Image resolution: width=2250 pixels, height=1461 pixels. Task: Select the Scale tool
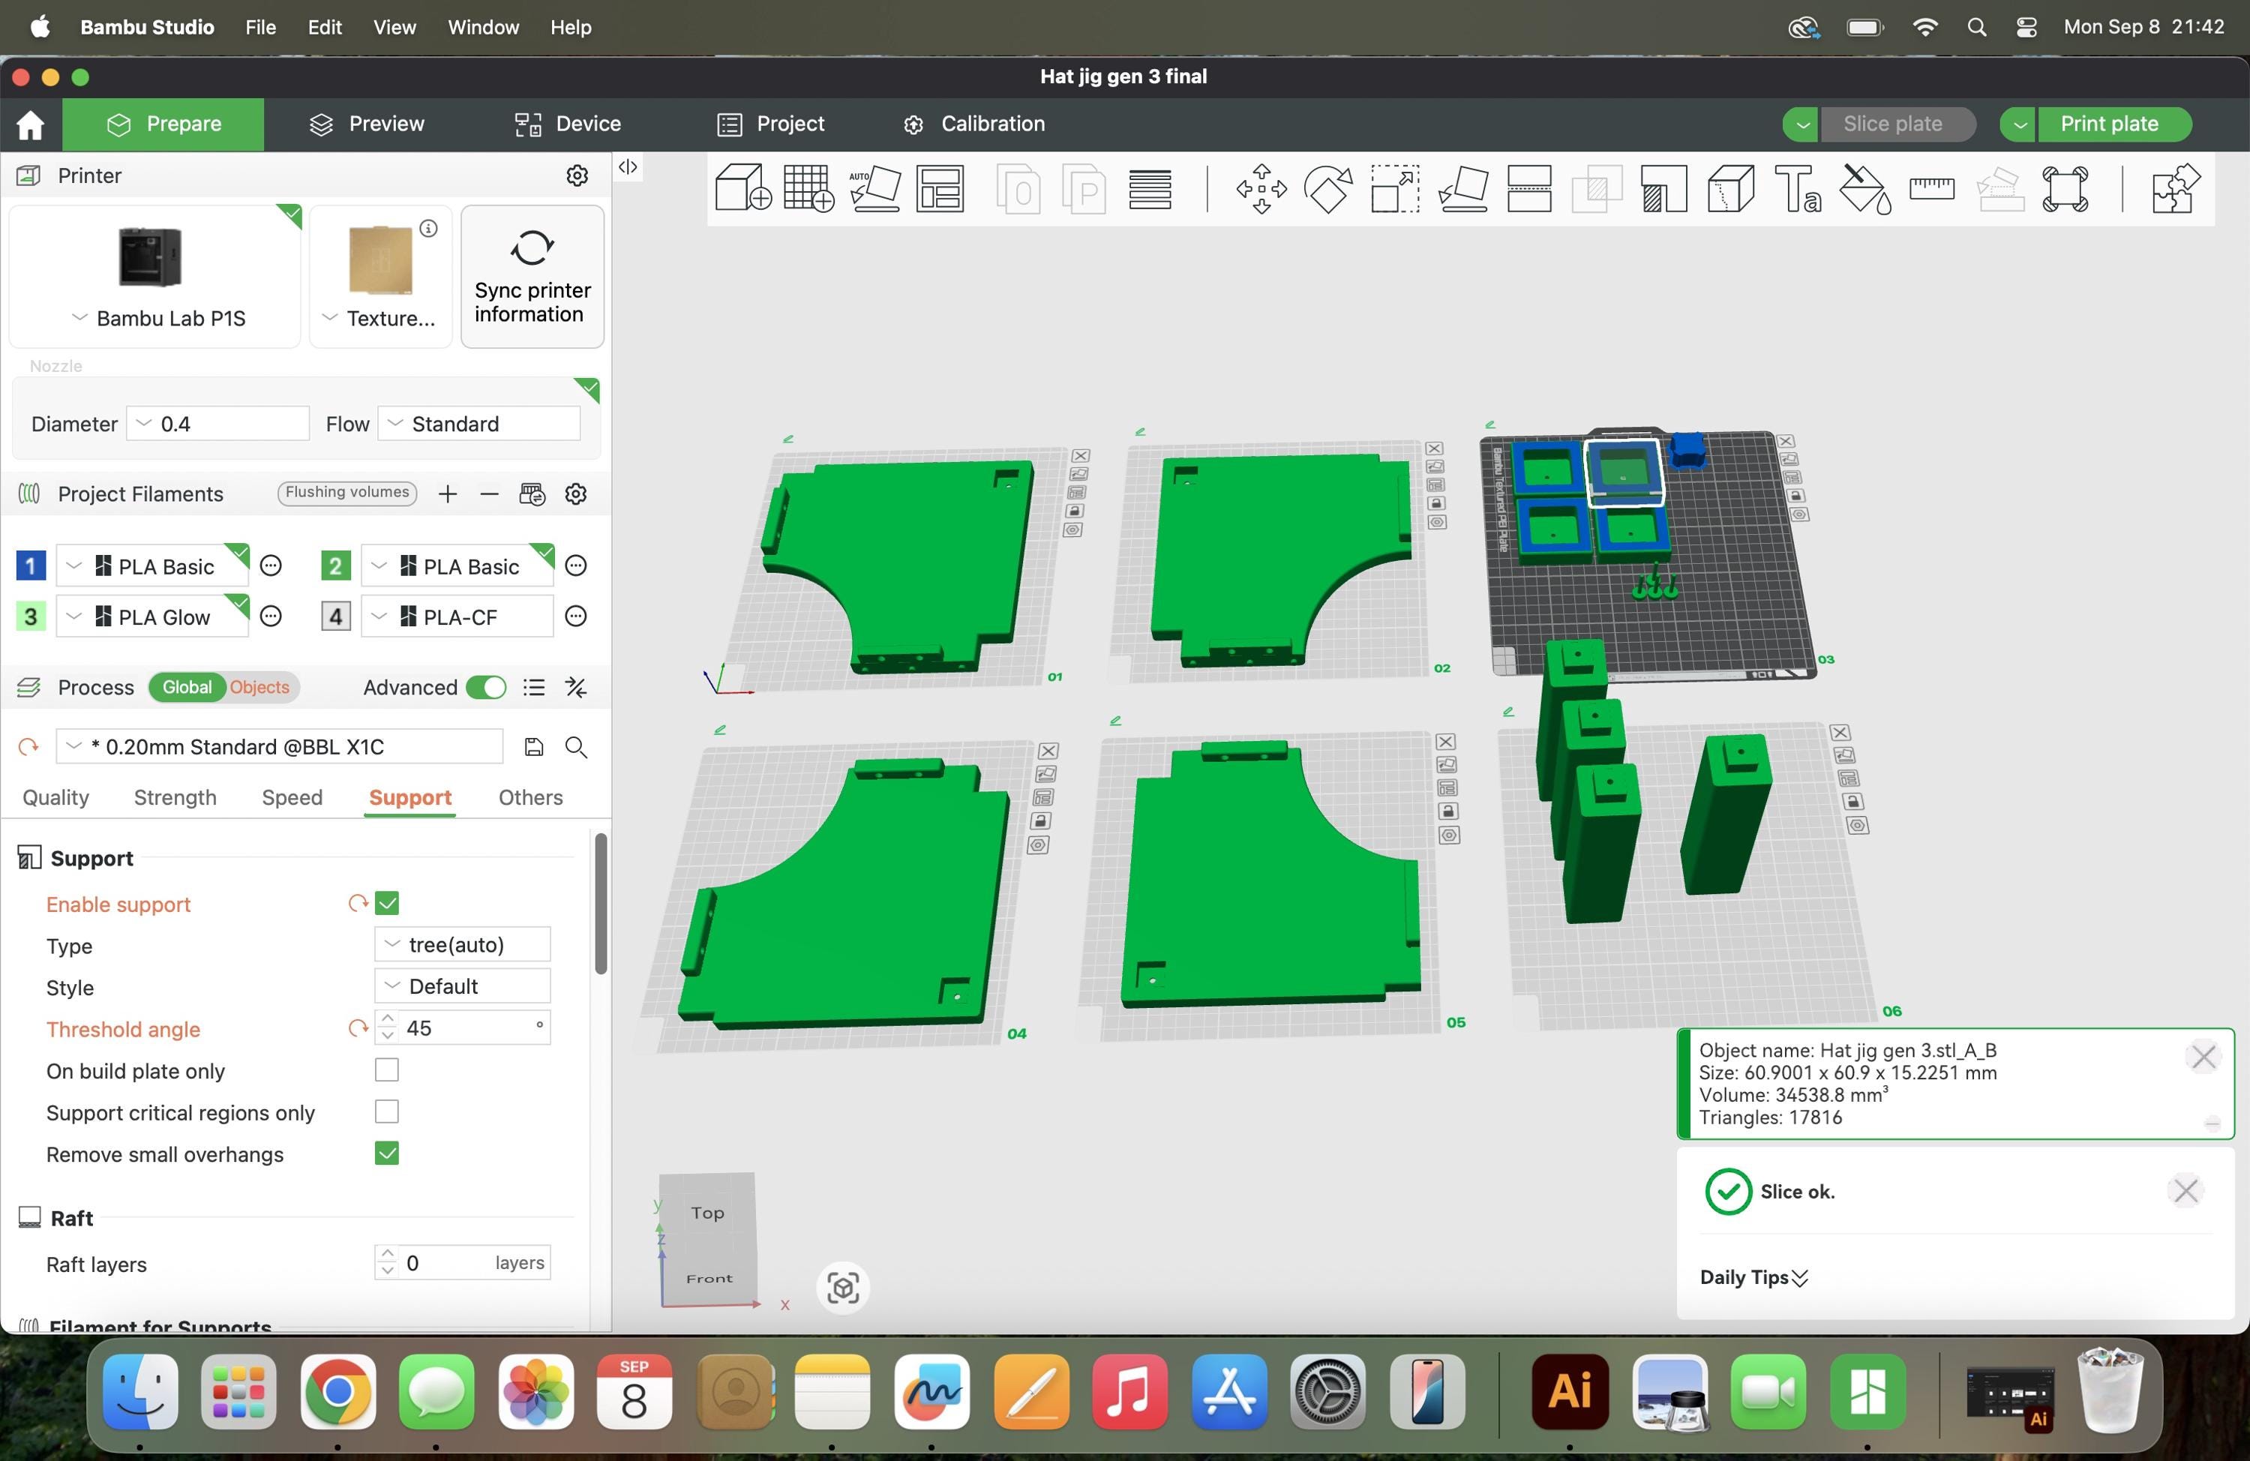(x=1396, y=188)
